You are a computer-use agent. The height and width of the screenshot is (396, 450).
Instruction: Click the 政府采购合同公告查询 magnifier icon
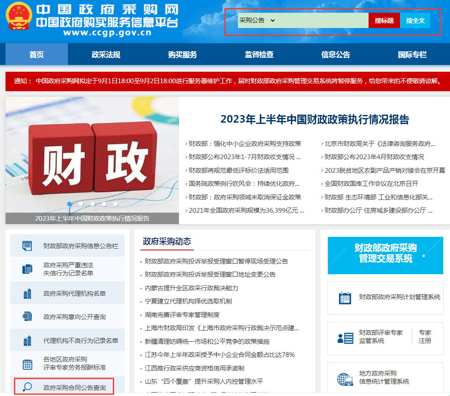pos(27,387)
